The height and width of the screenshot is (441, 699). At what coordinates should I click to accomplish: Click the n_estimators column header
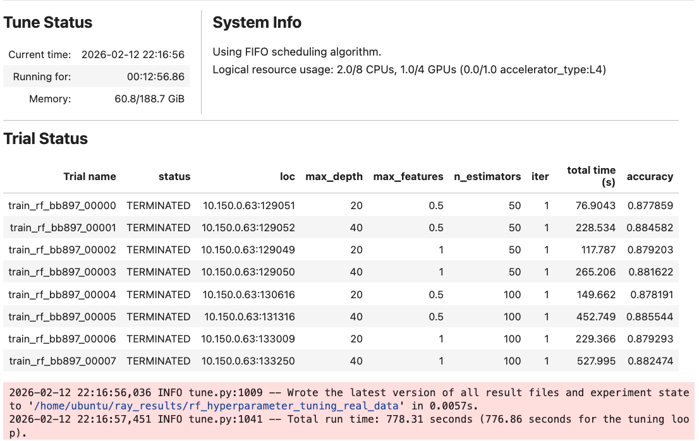pos(487,177)
